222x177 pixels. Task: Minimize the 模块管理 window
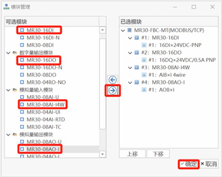click(175, 7)
